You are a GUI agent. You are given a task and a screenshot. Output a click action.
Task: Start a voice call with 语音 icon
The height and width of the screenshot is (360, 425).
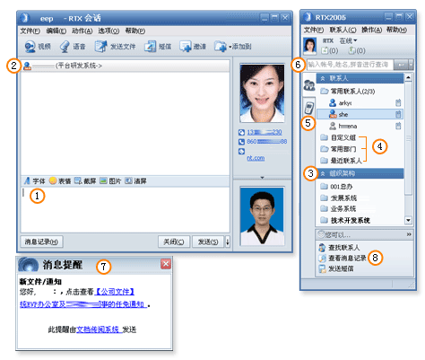[65, 47]
